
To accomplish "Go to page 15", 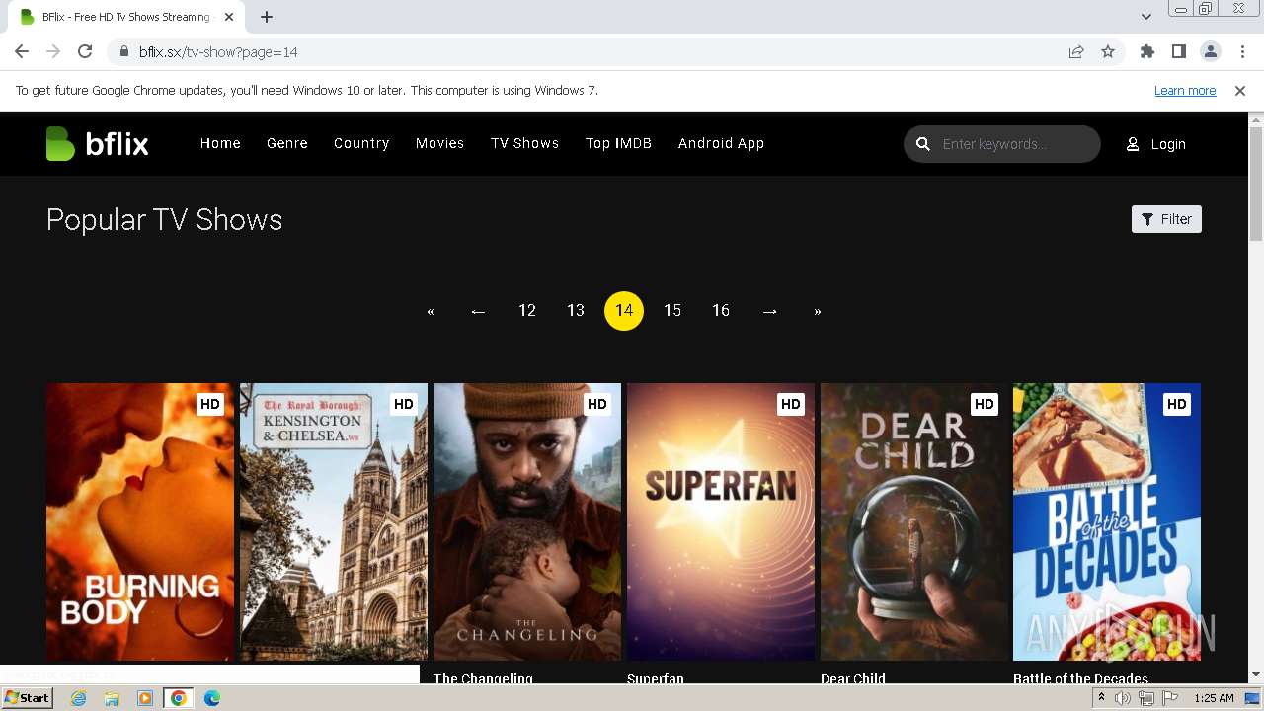I will pos(672,311).
